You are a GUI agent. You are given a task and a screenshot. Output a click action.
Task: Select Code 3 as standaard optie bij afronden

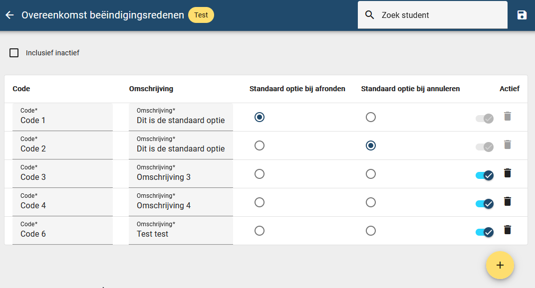(260, 174)
